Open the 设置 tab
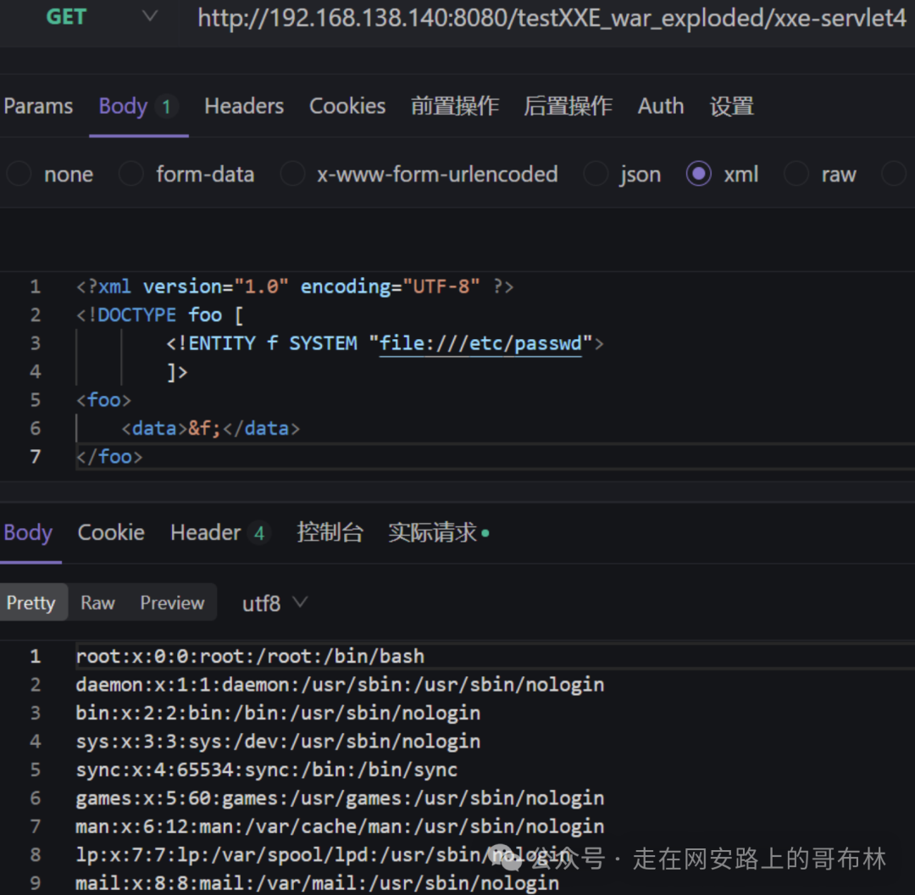The width and height of the screenshot is (915, 895). coord(732,106)
